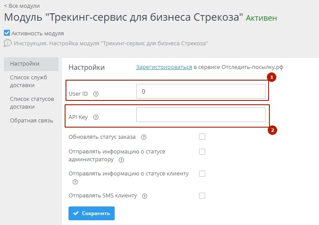The height and width of the screenshot is (225, 319).
Task: Focus the API Key input field
Action: click(200, 115)
